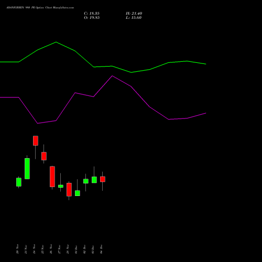Click the 25 Nov date label

[42, 249]
